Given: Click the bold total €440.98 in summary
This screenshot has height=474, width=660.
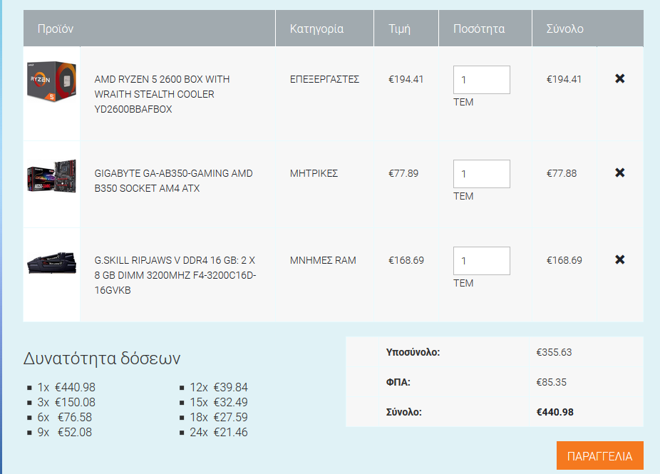Looking at the screenshot, I should (555, 412).
